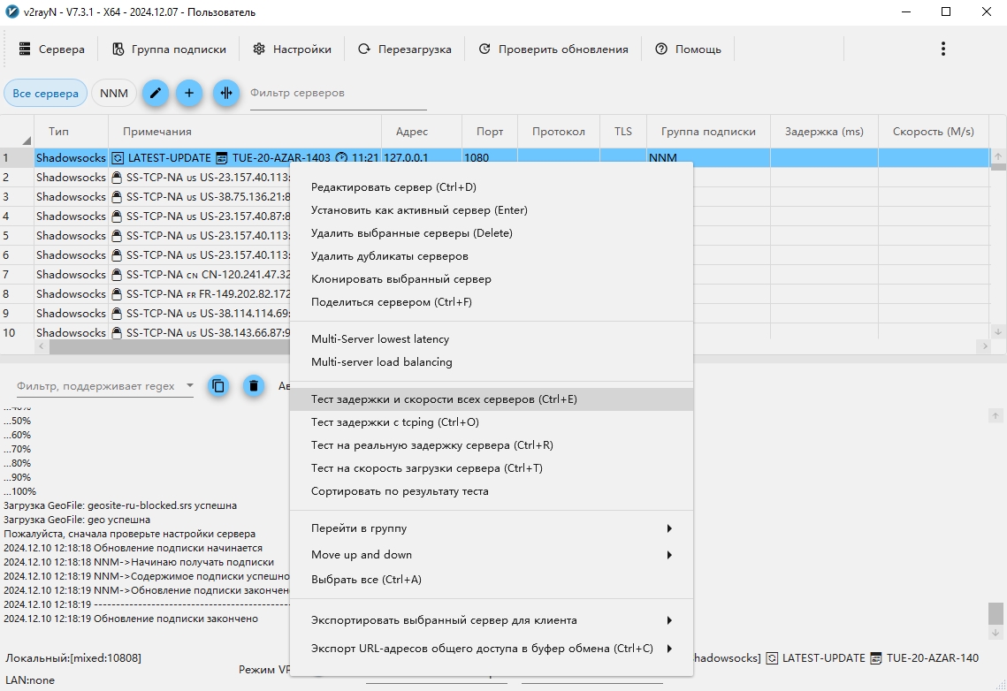The width and height of the screenshot is (1007, 691).
Task: Choose Поделиться сервером (Ctrl+F)
Action: click(x=492, y=302)
